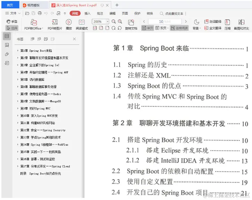Zoom in with the plus magnifier
Image resolution: width=252 pixels, height=200 pixels.
[120, 21]
